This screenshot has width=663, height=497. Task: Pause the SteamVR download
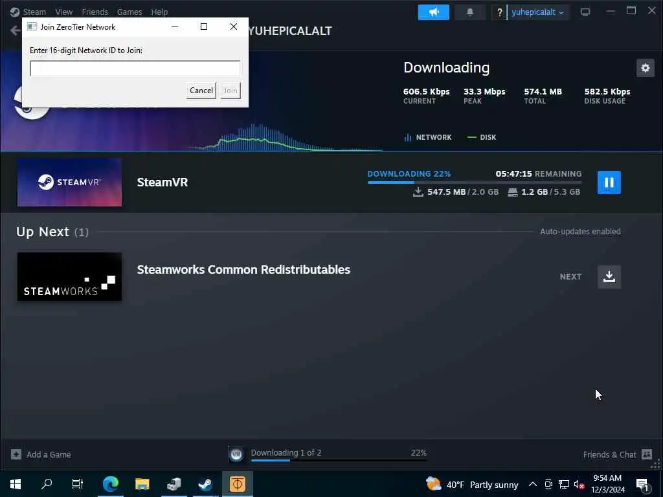tap(609, 182)
